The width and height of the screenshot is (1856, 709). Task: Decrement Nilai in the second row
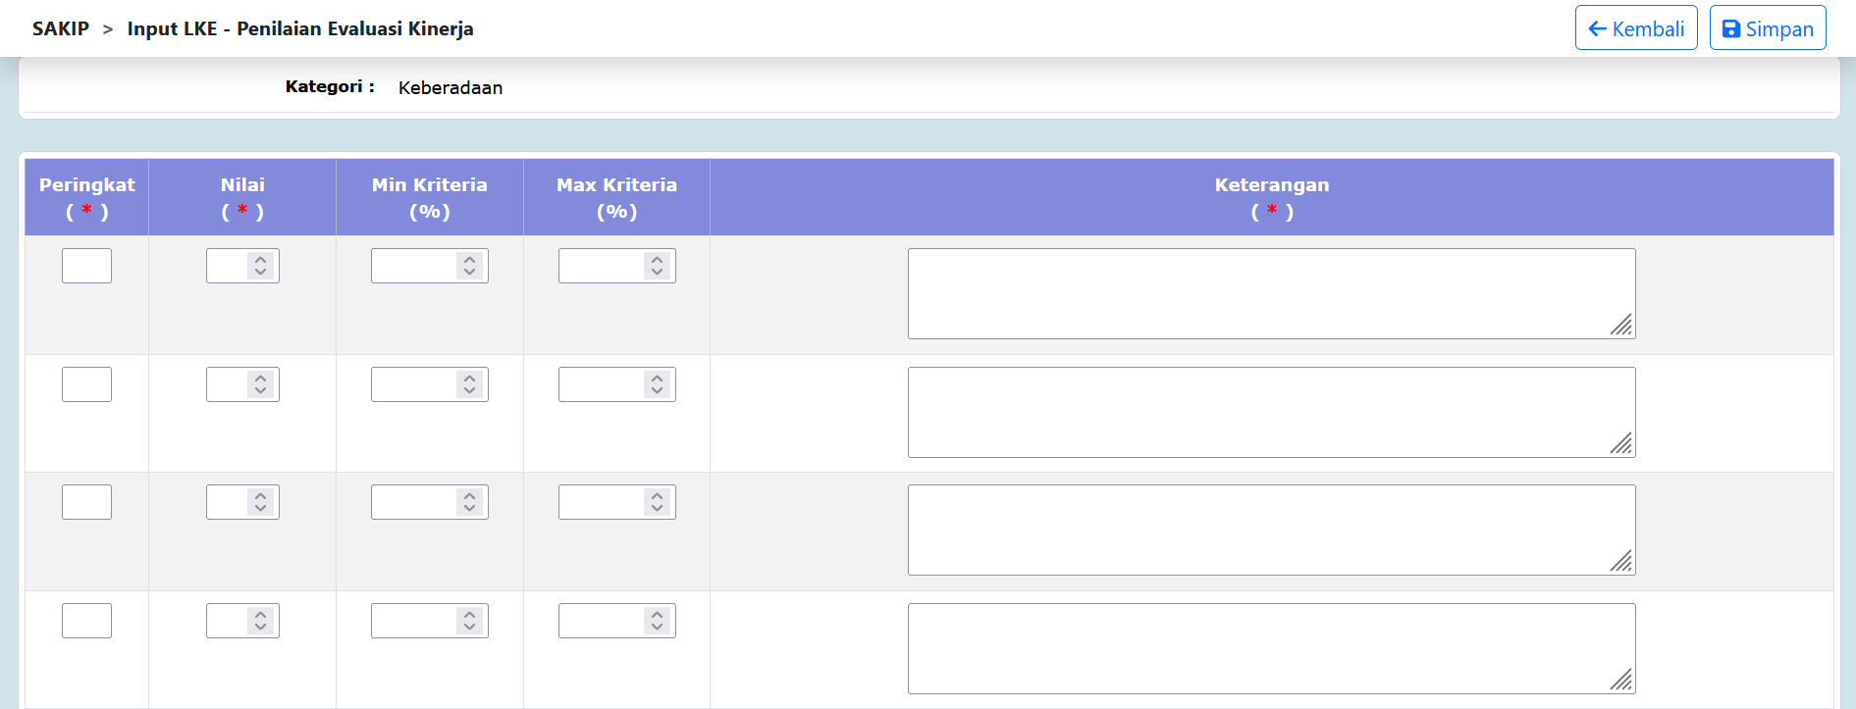[x=259, y=389]
